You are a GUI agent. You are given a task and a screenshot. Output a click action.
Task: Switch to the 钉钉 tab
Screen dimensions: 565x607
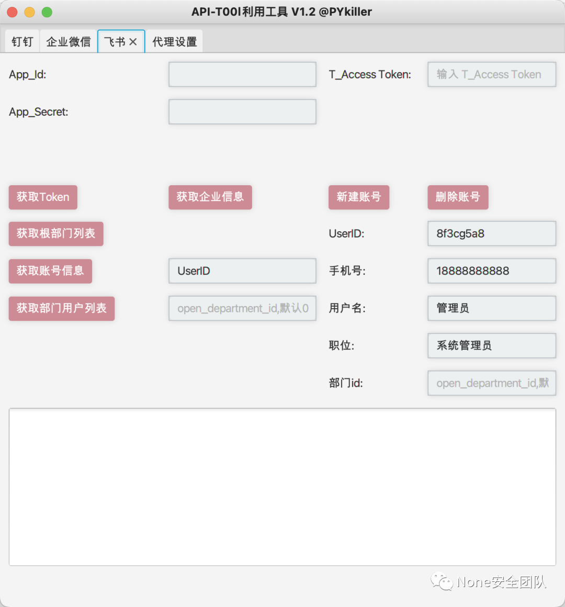(x=22, y=41)
